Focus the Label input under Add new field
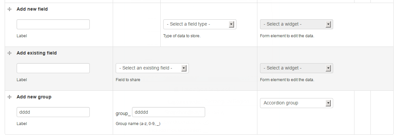 click(53, 24)
